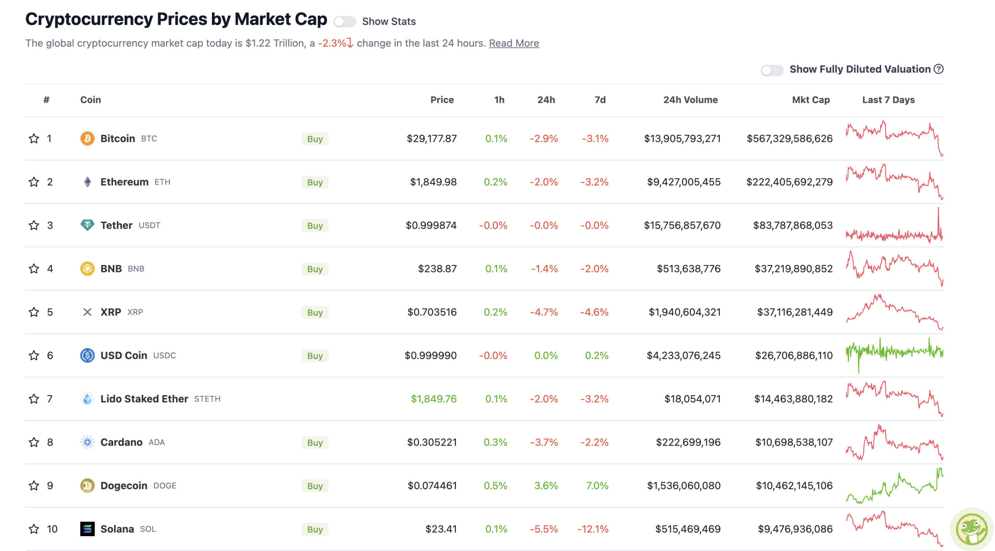View Dogecoin green sparkline chart
Image resolution: width=995 pixels, height=551 pixels.
point(894,486)
